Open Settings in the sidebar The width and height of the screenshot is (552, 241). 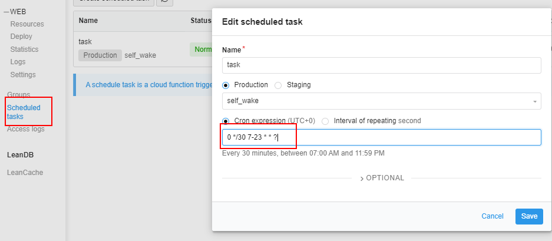click(23, 75)
